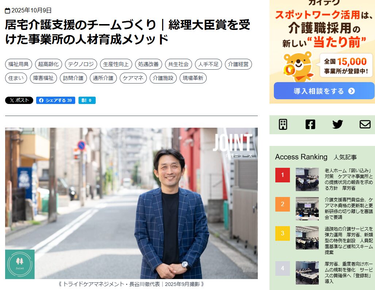This screenshot has height=290, width=375.
Task: Click 導入相談をする ad button
Action: [324, 91]
